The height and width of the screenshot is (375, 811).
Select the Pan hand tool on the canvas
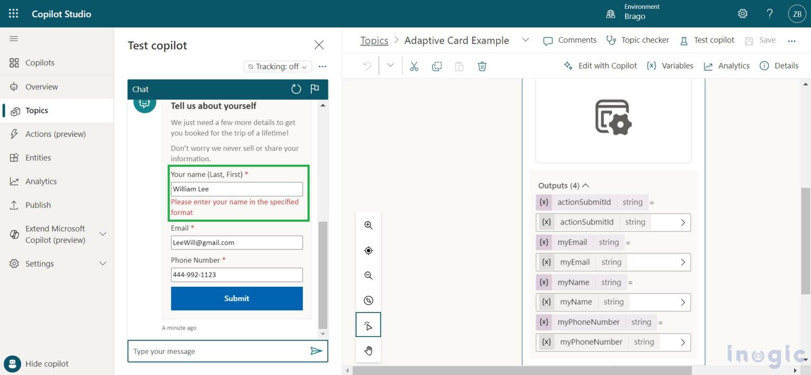pyautogui.click(x=368, y=350)
